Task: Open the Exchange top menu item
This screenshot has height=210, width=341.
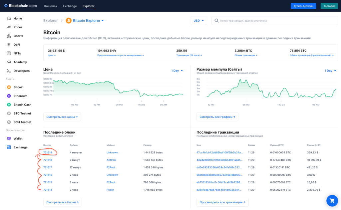Action: (x=70, y=6)
